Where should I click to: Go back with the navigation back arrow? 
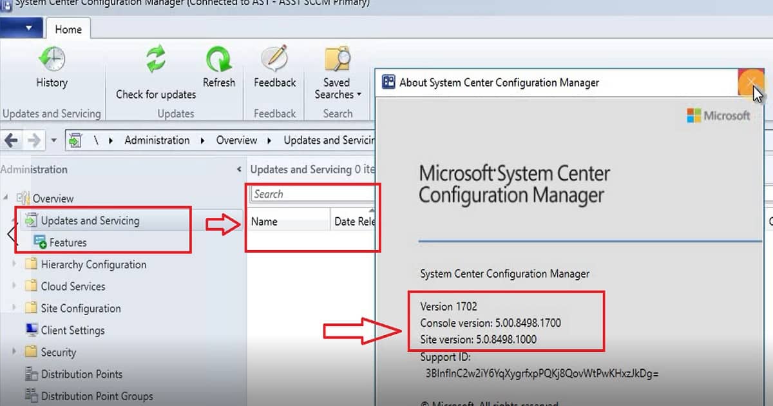click(12, 140)
